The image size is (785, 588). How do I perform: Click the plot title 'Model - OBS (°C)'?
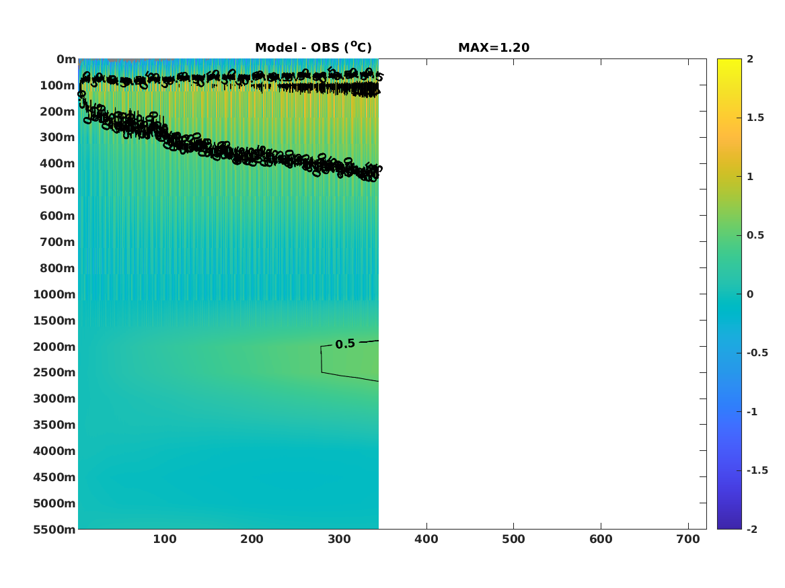point(313,47)
